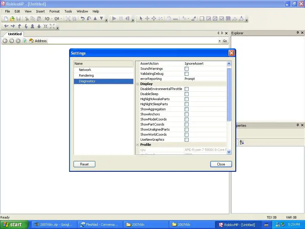Click the settings scrollbar down arrow
This screenshot has width=305, height=229.
[x=229, y=152]
